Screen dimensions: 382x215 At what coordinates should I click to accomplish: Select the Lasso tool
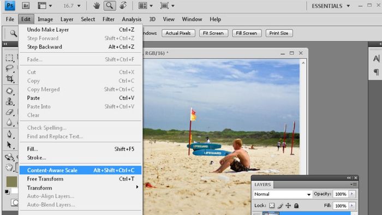[x=9, y=68]
